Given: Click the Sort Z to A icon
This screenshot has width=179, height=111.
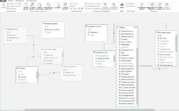Looking at the screenshot, I should click(86, 6).
